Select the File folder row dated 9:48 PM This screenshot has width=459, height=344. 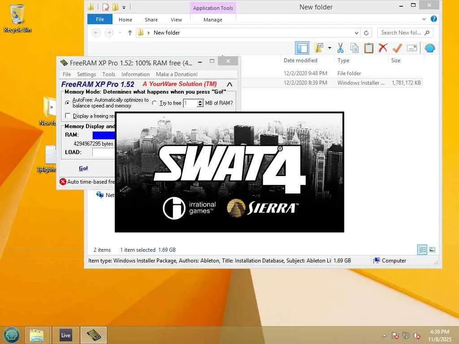332,73
